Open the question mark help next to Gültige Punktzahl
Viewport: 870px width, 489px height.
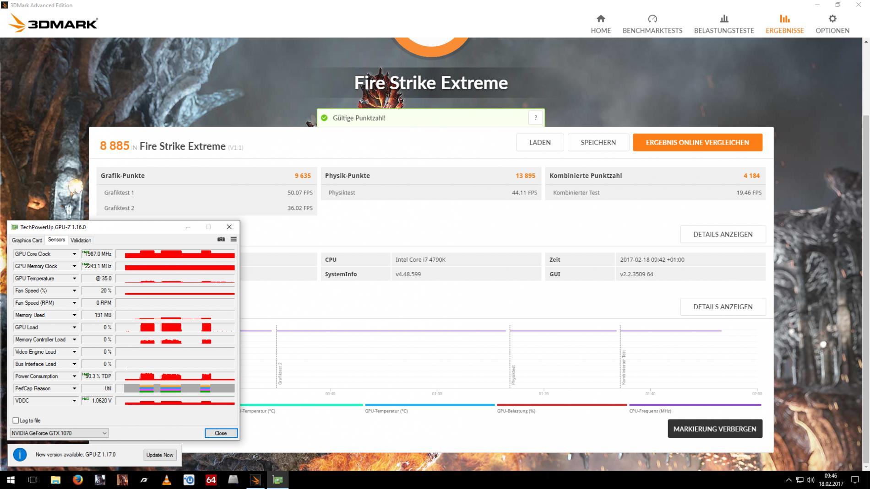tap(535, 118)
